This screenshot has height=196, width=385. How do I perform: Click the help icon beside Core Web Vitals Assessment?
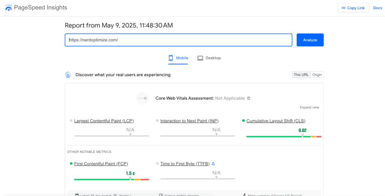[249, 98]
